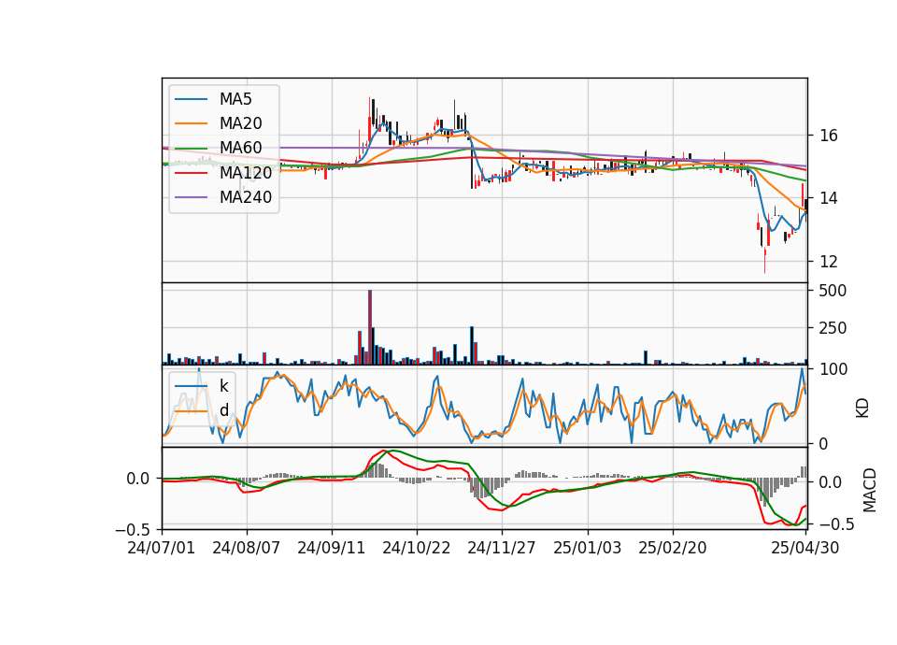This screenshot has height=645, width=897.
Task: Click the tallest volume bar near 500
Action: click(x=370, y=327)
